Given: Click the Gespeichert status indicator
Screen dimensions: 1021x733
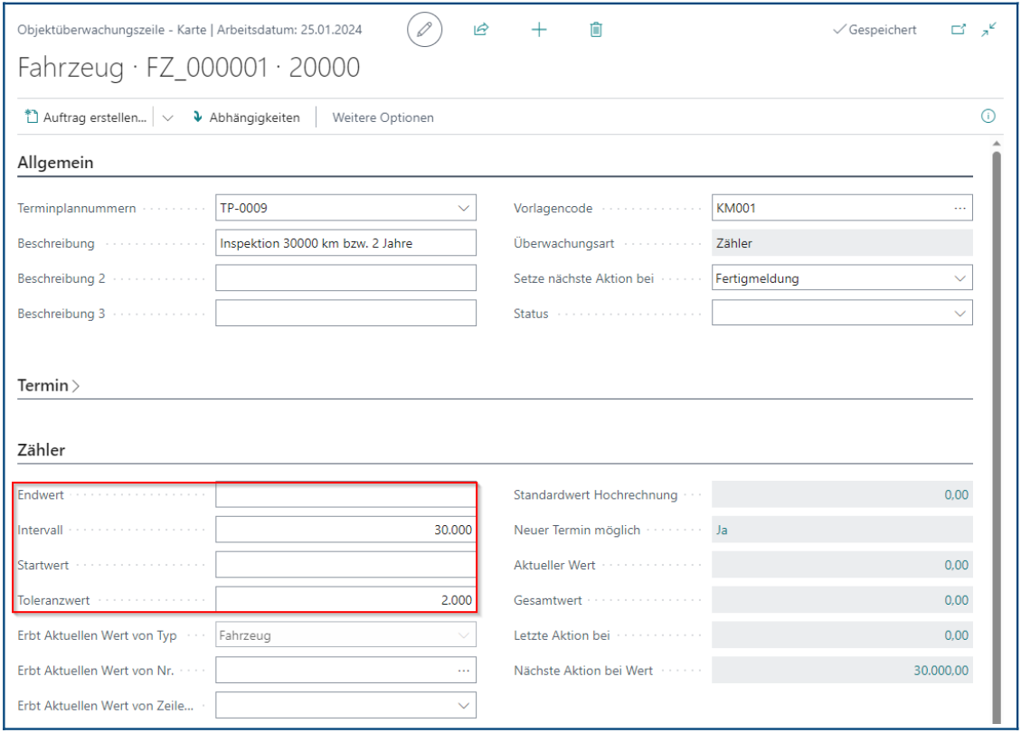Looking at the screenshot, I should [x=874, y=30].
